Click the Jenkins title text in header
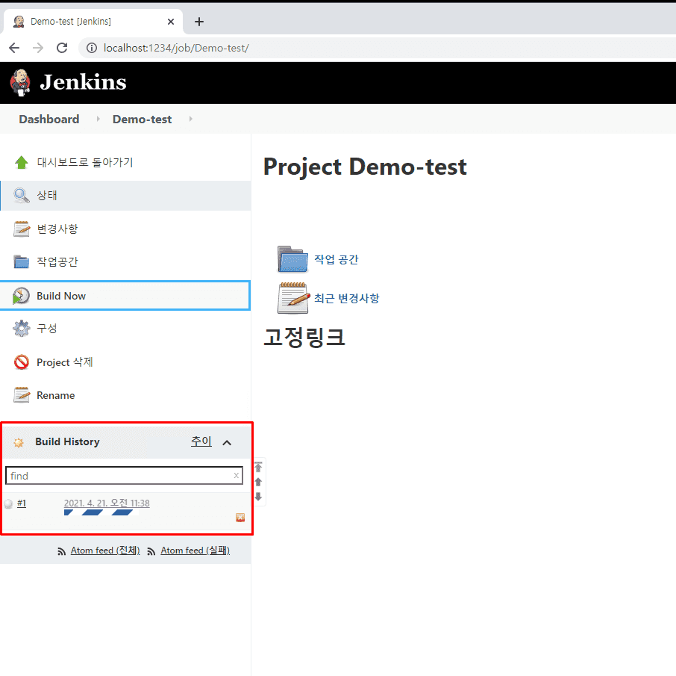The width and height of the screenshot is (676, 676). tap(84, 82)
